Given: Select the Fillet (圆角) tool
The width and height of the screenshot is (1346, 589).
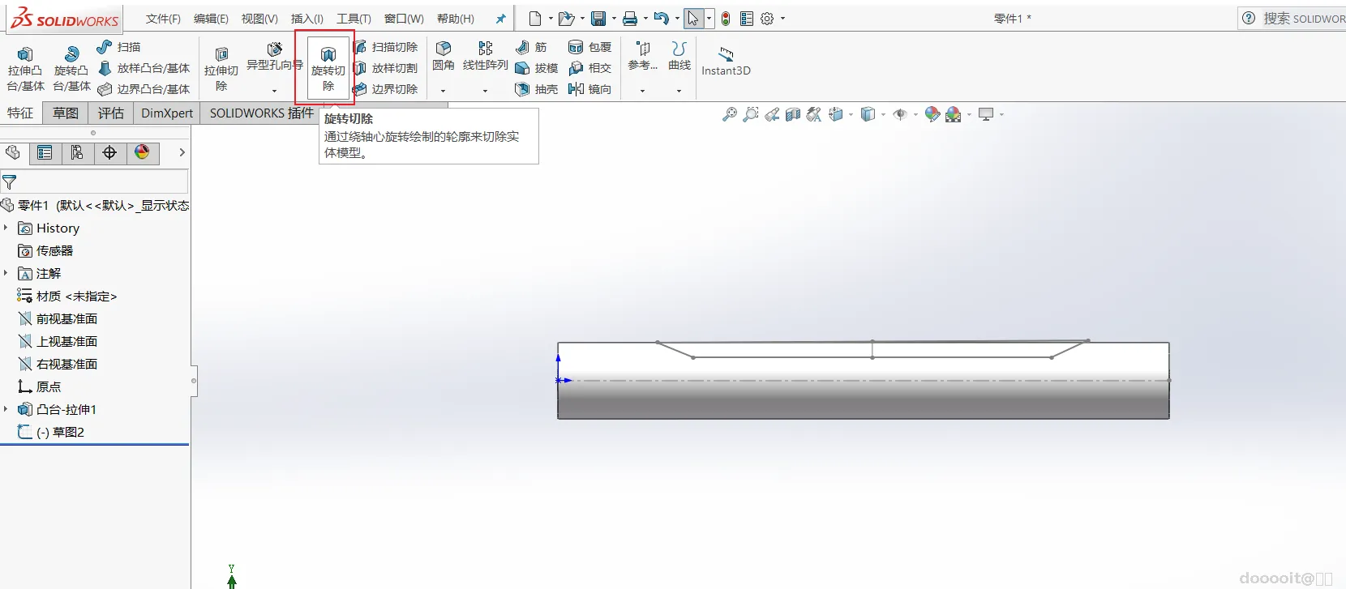Looking at the screenshot, I should click(x=443, y=55).
